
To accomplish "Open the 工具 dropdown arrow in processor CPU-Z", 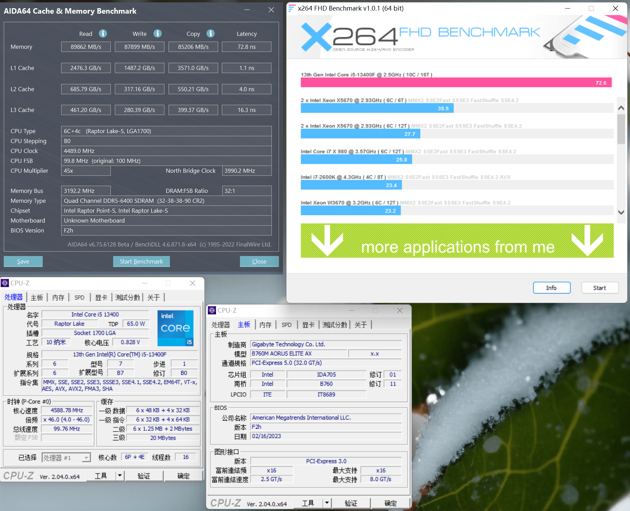I will coord(120,475).
